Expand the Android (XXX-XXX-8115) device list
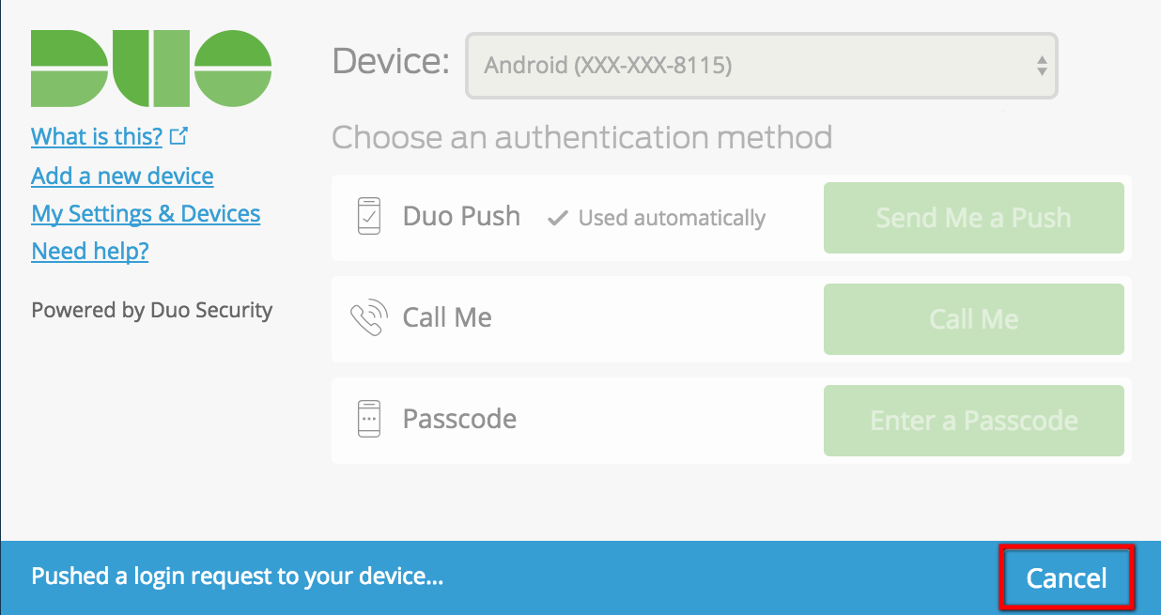The height and width of the screenshot is (615, 1161). pyautogui.click(x=761, y=66)
